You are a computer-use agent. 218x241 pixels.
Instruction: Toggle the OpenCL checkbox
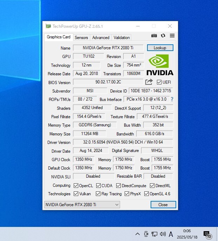pos(76,186)
